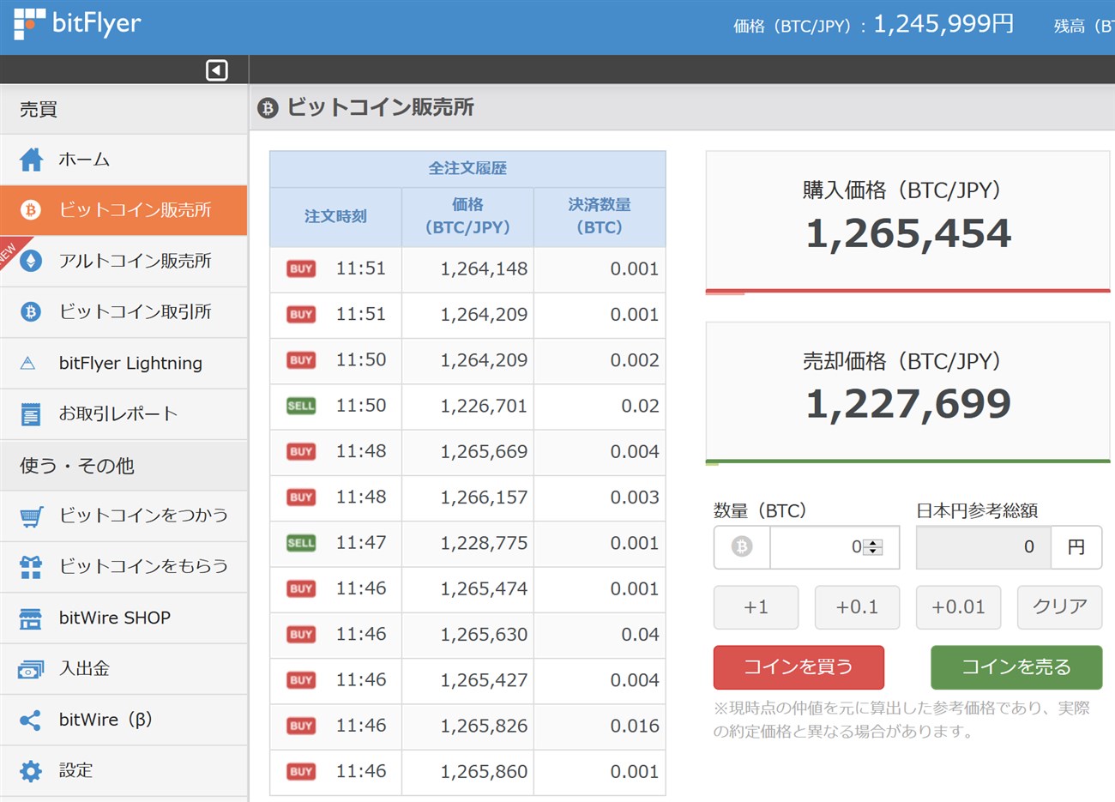1115x802 pixels.
Task: Click header price 1,245,999円
Action: click(x=943, y=24)
